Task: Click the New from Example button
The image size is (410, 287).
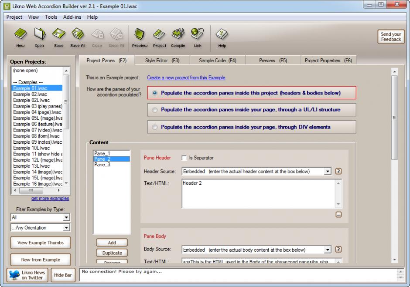Action: point(41,260)
